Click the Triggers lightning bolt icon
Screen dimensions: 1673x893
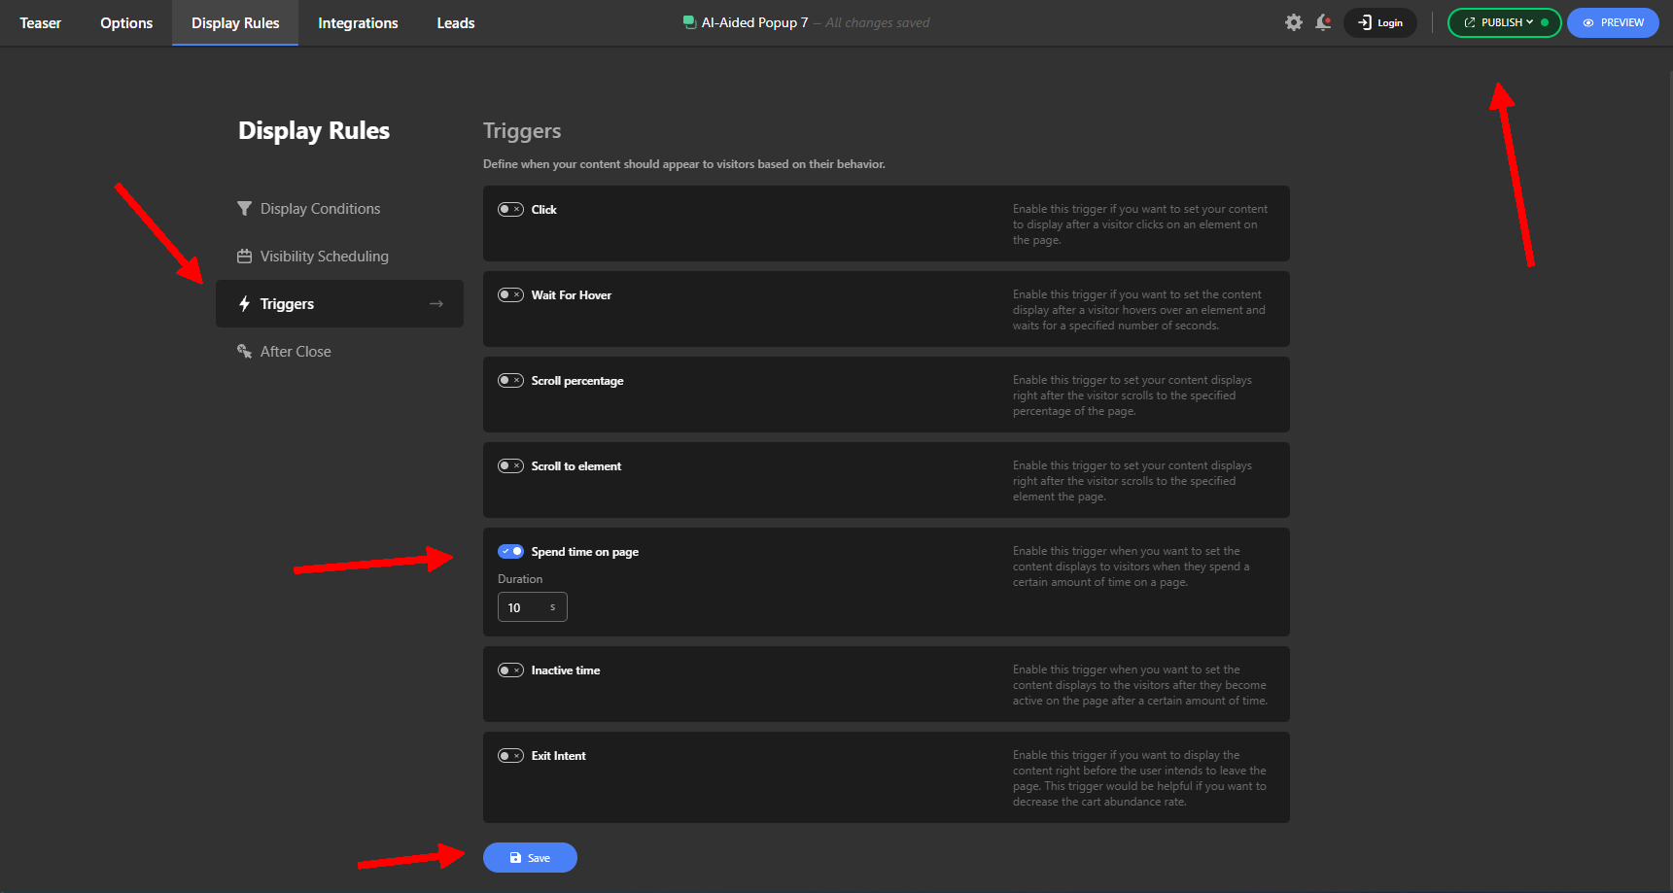[x=244, y=304]
